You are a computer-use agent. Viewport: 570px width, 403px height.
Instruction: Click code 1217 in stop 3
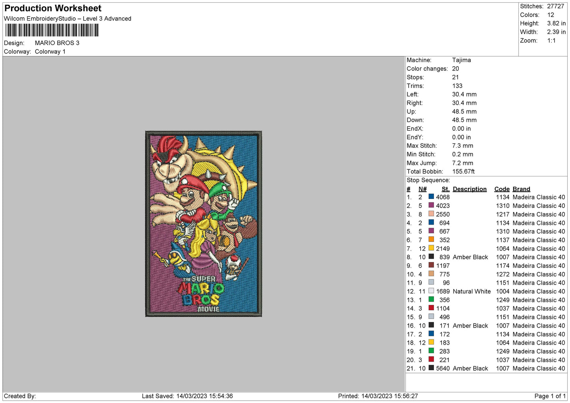tap(503, 214)
